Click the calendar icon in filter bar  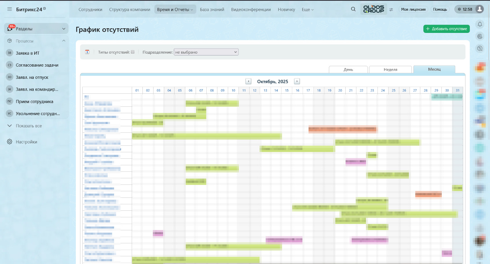pos(87,52)
